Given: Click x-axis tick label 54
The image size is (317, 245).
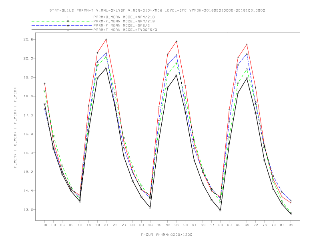Looking at the screenshot, I should (203, 225).
